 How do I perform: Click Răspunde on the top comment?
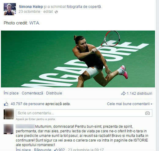[43, 150]
